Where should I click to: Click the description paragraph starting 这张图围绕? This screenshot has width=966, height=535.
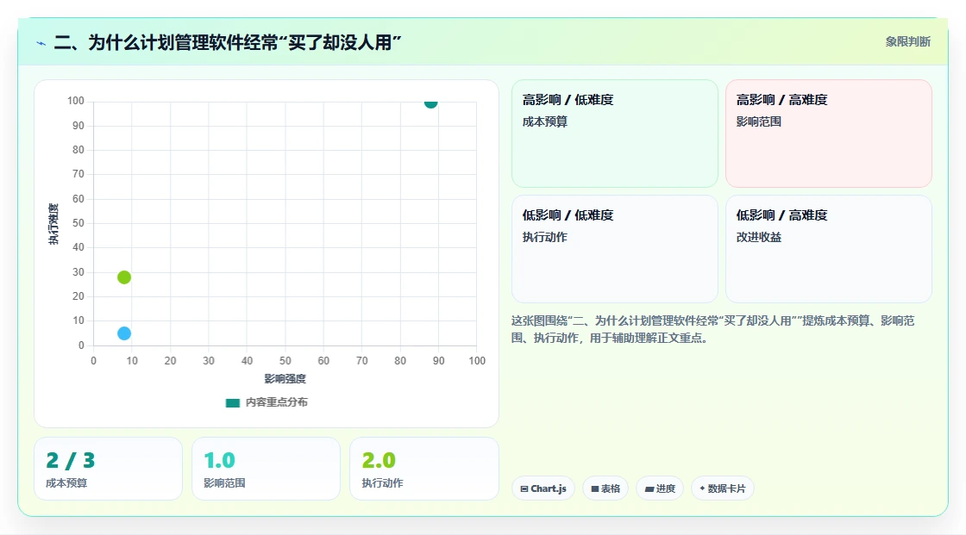[712, 329]
